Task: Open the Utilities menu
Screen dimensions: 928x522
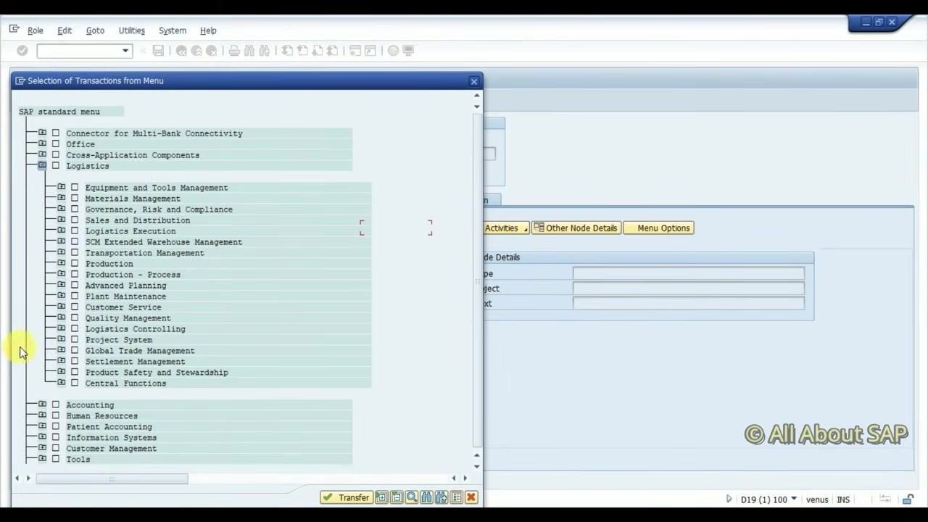Action: 132,30
